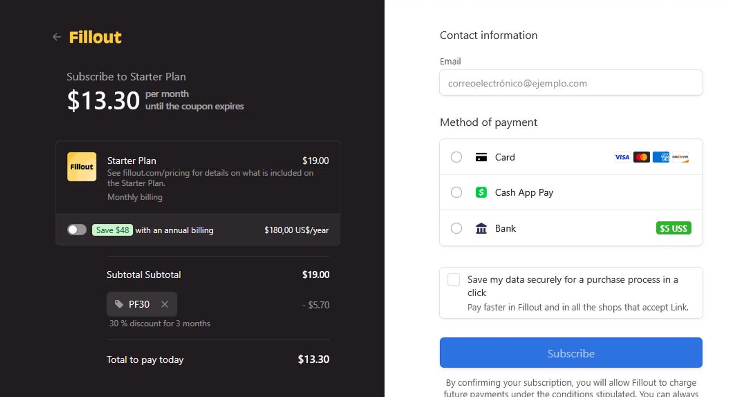Click the 'Contact information' heading
The height and width of the screenshot is (397, 732).
[488, 35]
